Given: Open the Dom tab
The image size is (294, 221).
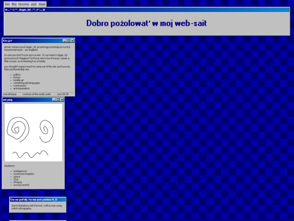Looking at the screenshot, I should click(x=7, y=4).
